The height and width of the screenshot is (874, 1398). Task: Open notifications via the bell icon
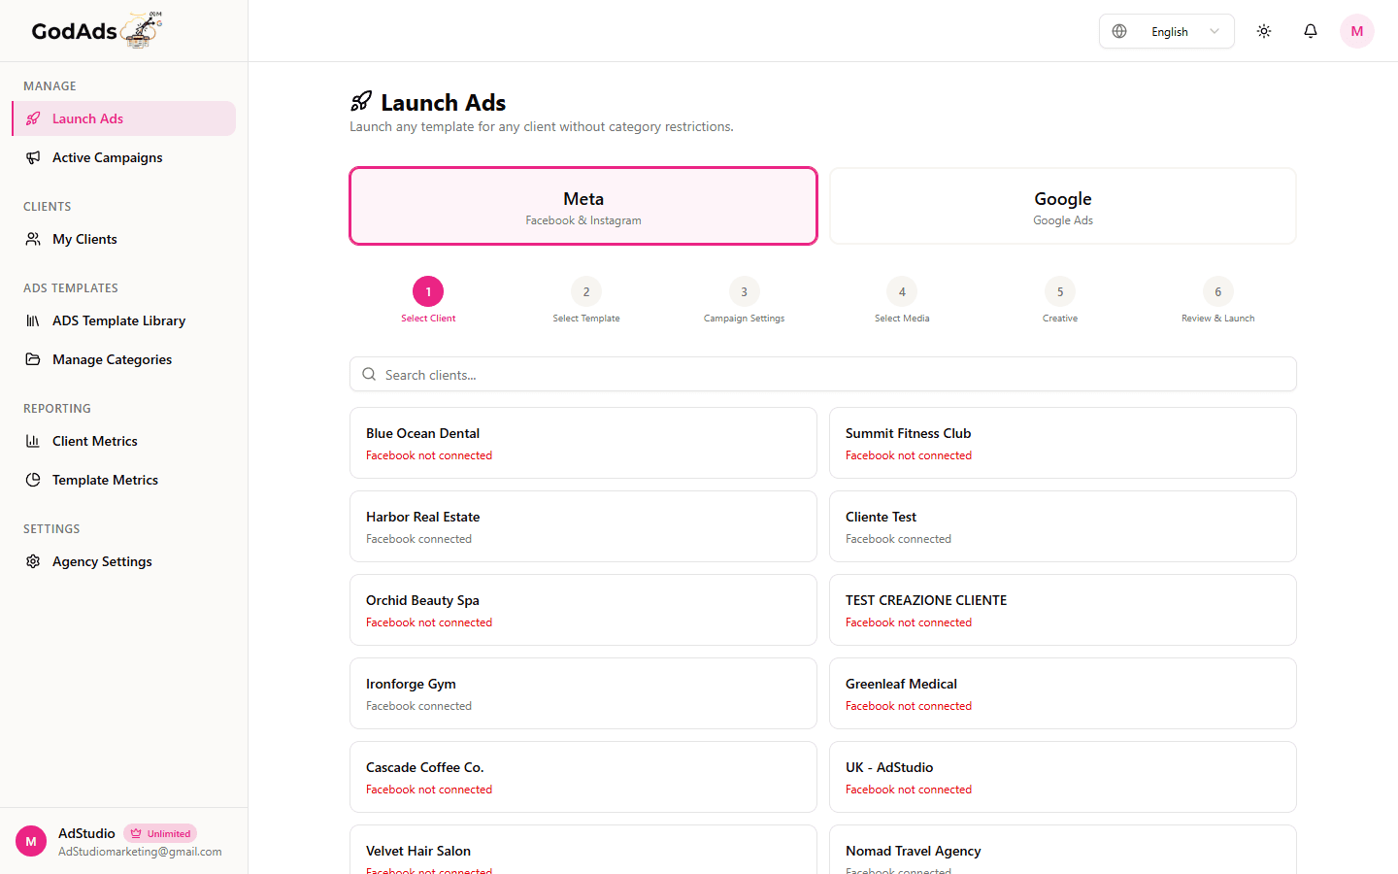coord(1310,30)
